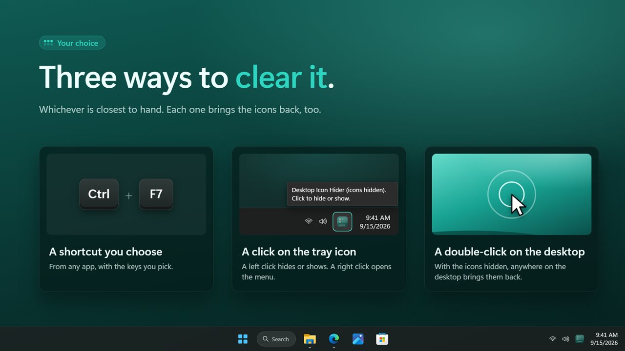Click the F7 key in the shortcut card
625x351 pixels.
tap(156, 194)
